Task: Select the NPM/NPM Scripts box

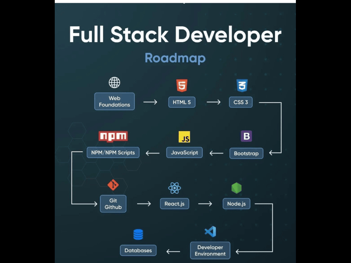Action: click(113, 153)
